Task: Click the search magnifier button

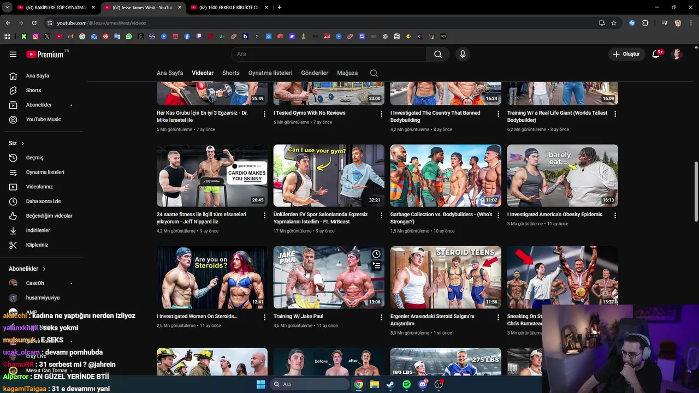Action: [x=438, y=54]
